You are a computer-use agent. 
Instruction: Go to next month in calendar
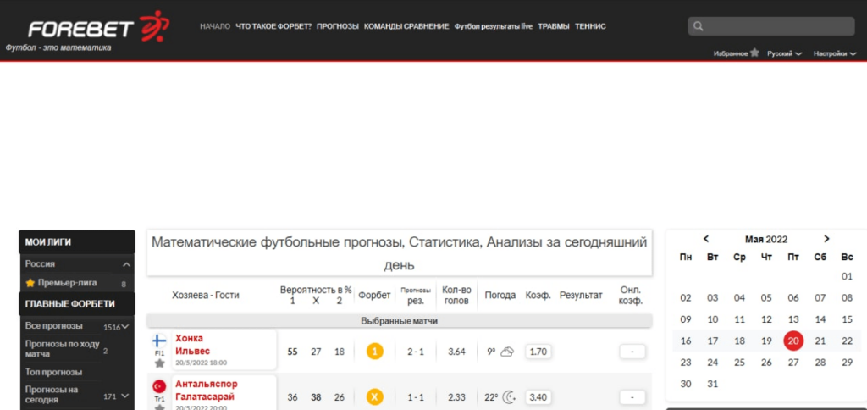click(x=826, y=239)
